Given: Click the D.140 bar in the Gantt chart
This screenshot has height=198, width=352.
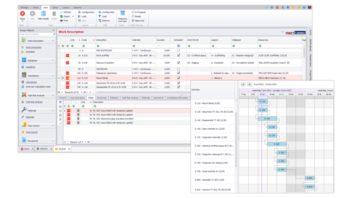Looking at the screenshot, I should pos(267,119).
